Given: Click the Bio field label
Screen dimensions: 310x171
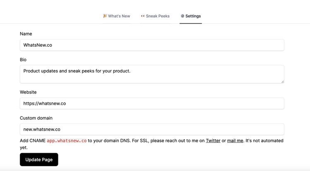Looking at the screenshot, I should pos(23,60).
